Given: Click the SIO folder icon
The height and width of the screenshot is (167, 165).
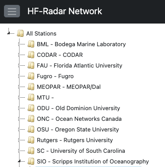Looking at the screenshot, I should click(x=31, y=161).
